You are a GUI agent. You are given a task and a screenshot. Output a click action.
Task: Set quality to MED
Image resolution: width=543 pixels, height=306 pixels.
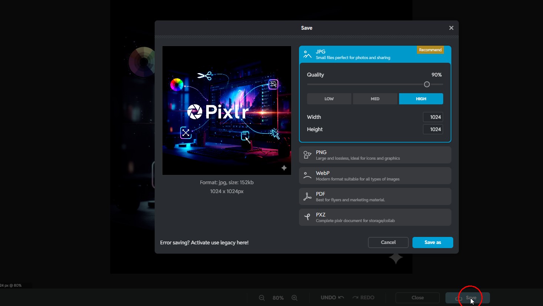click(375, 99)
